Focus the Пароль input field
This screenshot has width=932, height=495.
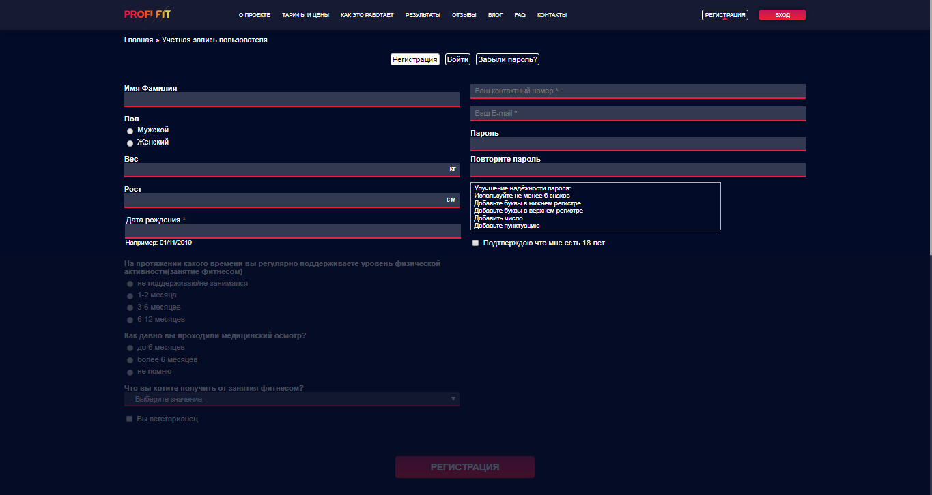click(x=638, y=144)
